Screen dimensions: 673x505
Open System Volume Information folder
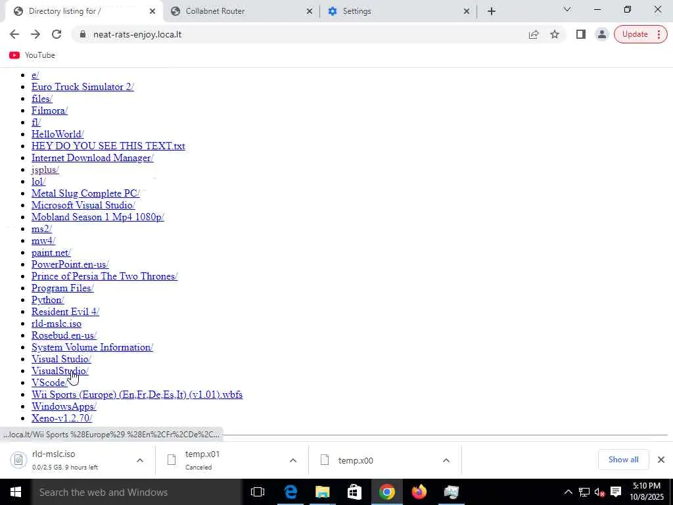(x=92, y=347)
